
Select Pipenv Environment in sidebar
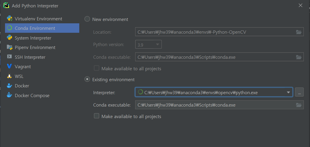click(x=42, y=47)
